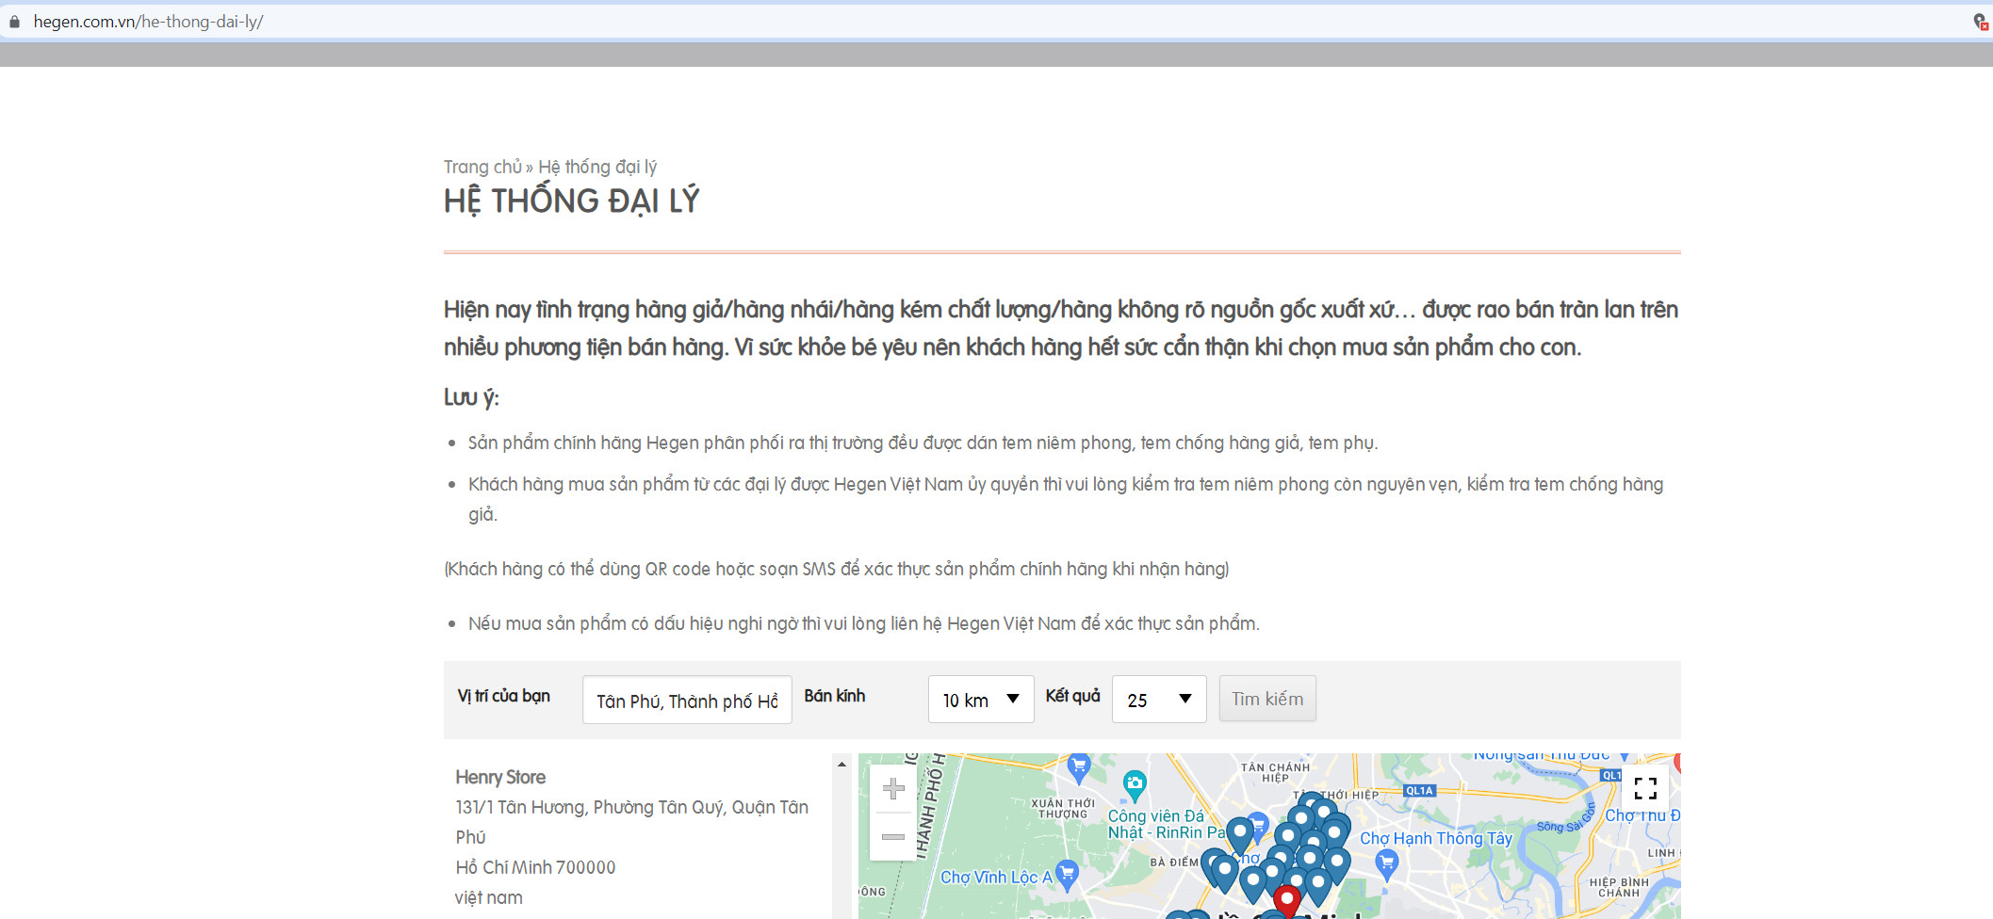
Task: Click the bullet starting Khách hàng mua sản phẩm
Action: coord(1066,499)
